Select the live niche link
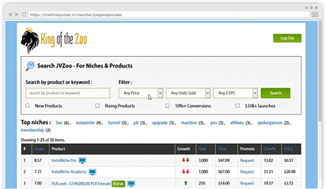 pyautogui.click(x=59, y=122)
